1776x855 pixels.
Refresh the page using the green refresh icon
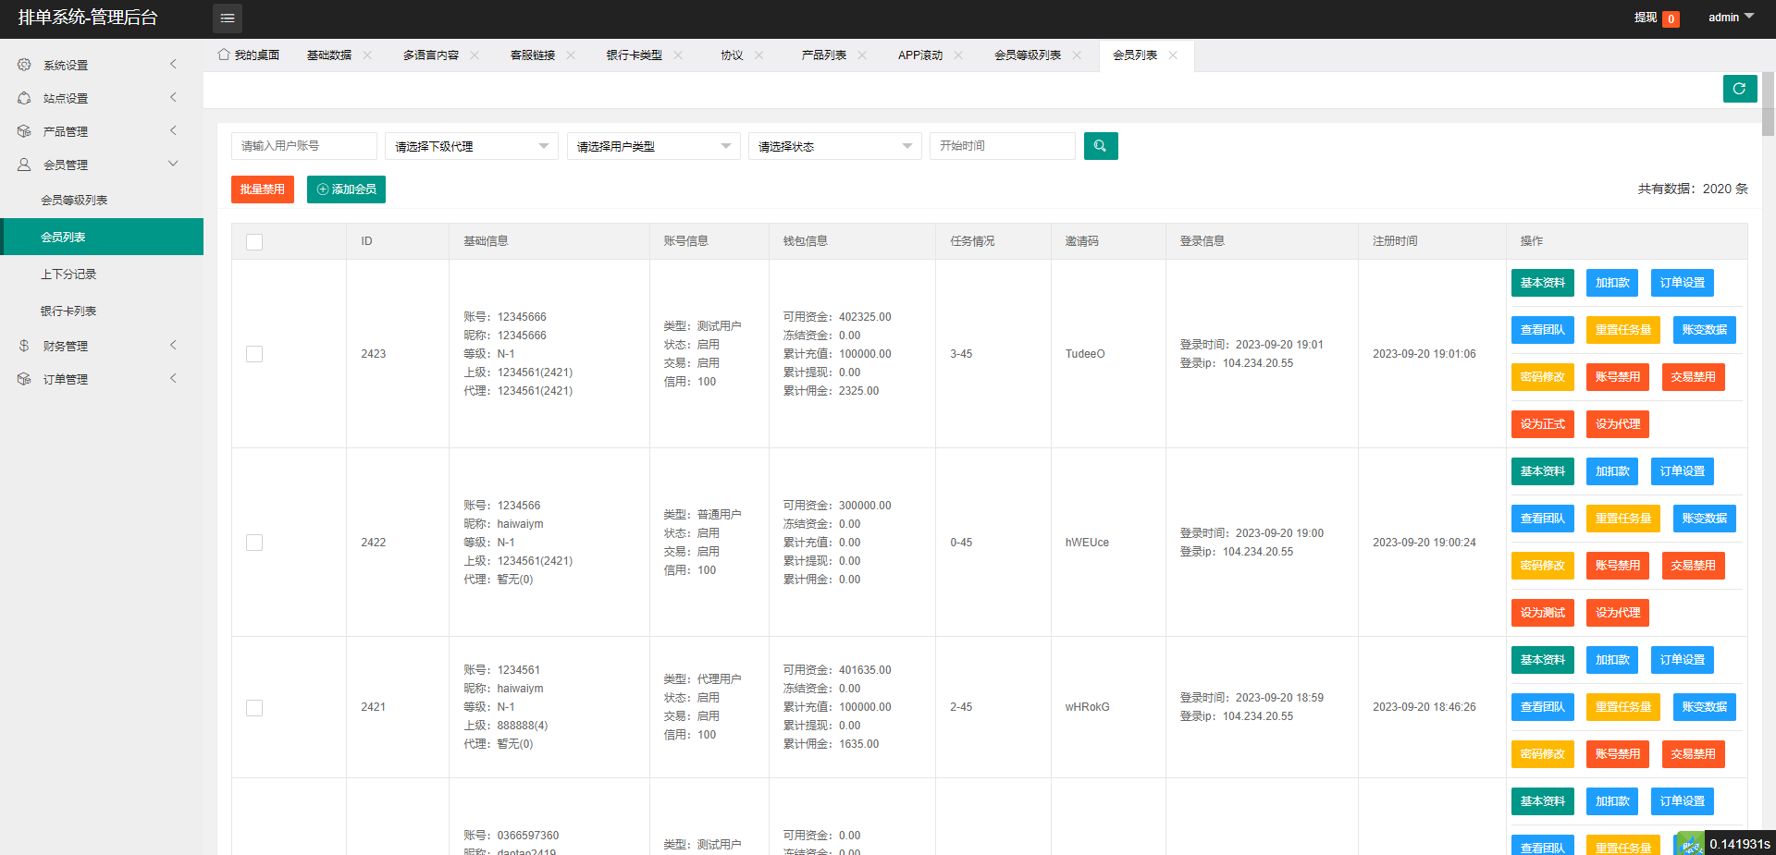[1739, 89]
